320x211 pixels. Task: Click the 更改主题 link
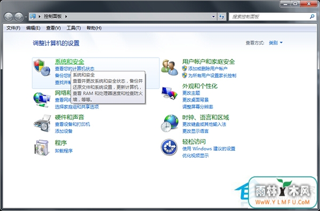[191, 93]
